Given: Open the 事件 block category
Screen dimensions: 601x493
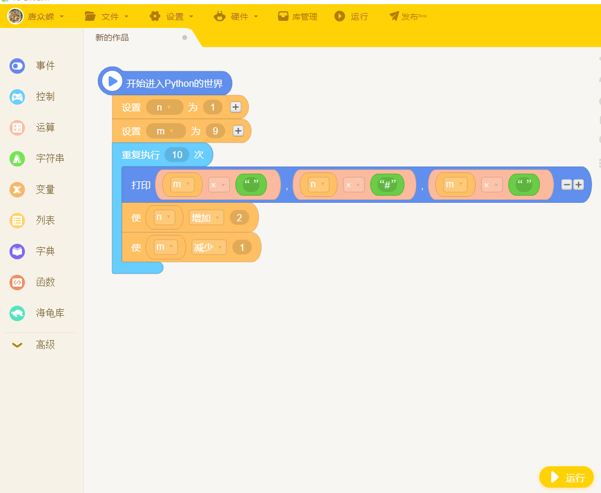Looking at the screenshot, I should click(x=33, y=65).
